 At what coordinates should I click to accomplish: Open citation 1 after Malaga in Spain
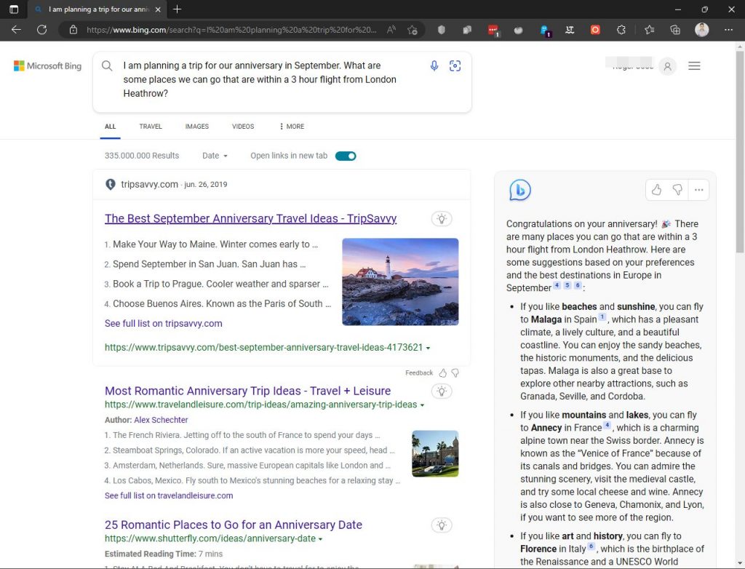[602, 317]
